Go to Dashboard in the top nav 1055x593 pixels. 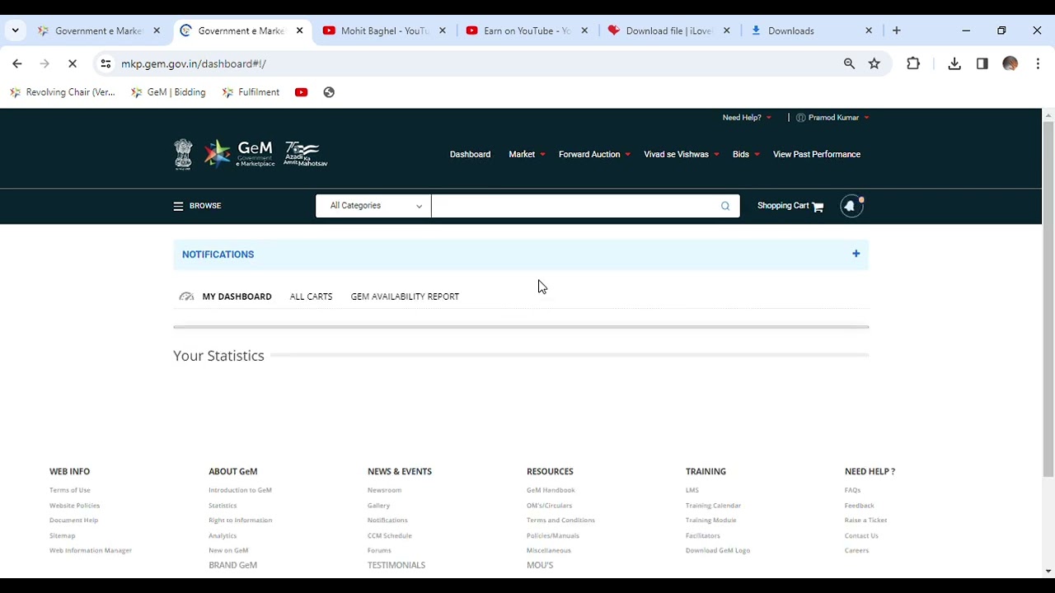[470, 154]
